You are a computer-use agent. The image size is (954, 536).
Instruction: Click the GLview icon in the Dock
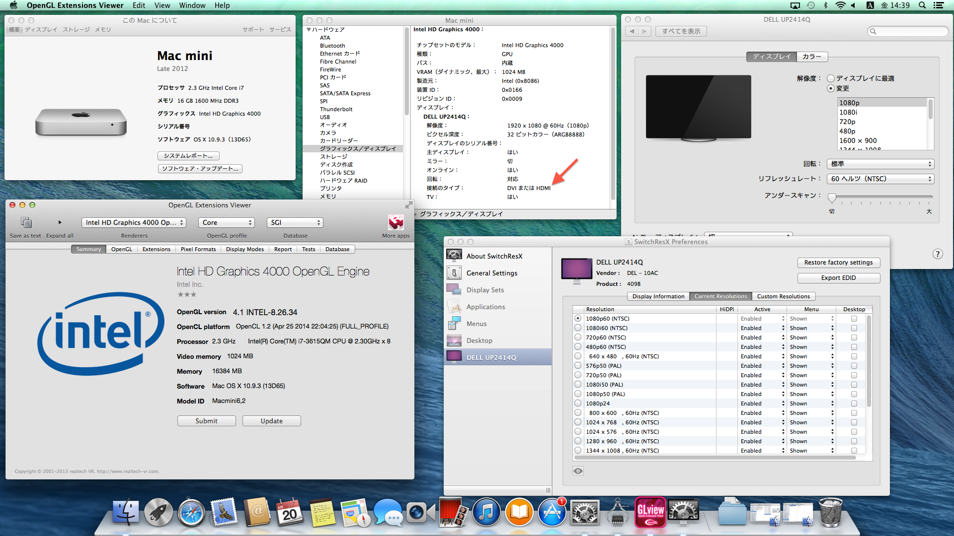pos(650,512)
